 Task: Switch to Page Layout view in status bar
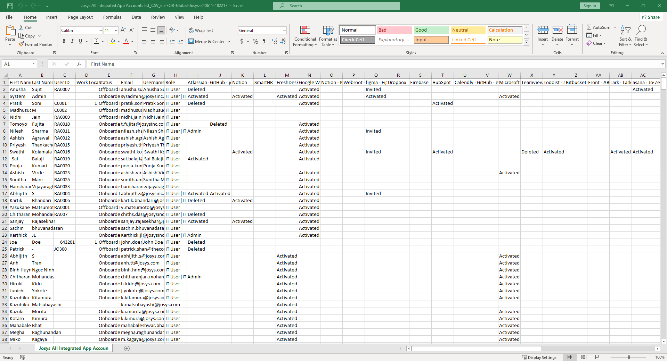coord(584,357)
